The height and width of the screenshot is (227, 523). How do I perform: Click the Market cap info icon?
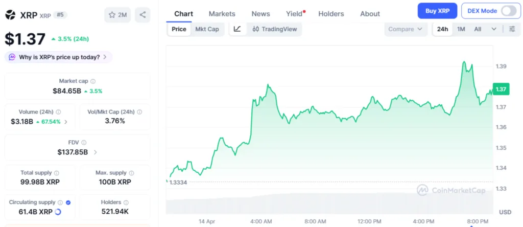click(x=93, y=81)
